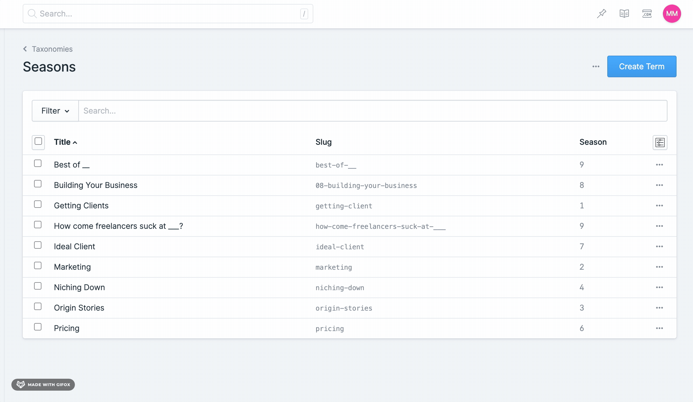Sort by the Slug column header
693x402 pixels.
coord(324,142)
